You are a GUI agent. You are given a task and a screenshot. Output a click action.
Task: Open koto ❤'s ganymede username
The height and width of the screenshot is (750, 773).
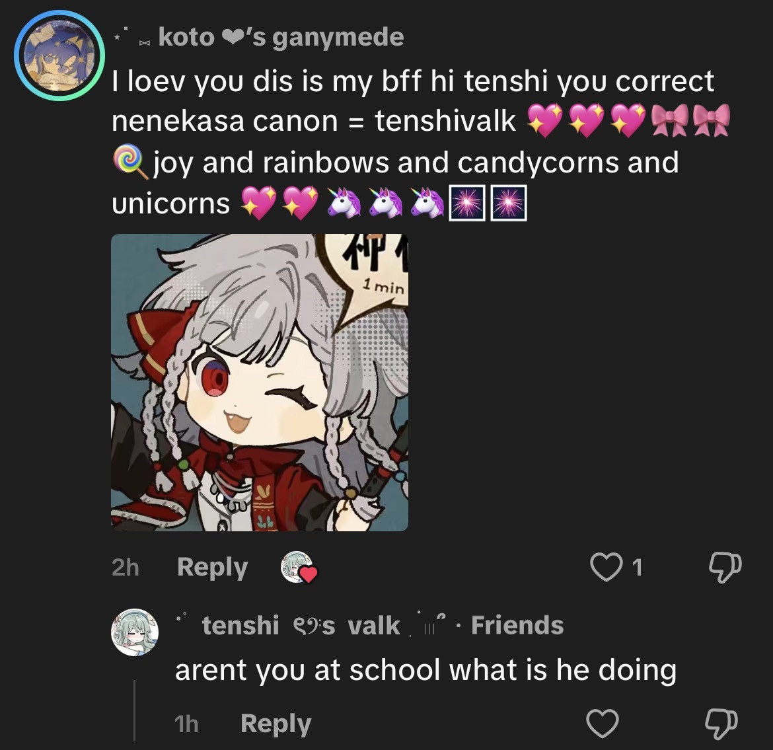click(x=281, y=37)
